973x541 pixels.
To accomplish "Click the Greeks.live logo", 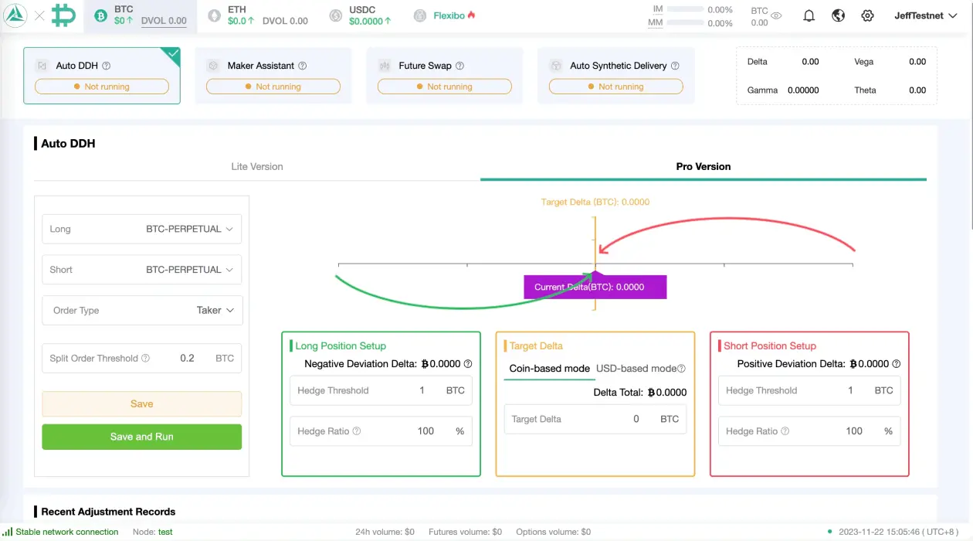I will 15,15.
